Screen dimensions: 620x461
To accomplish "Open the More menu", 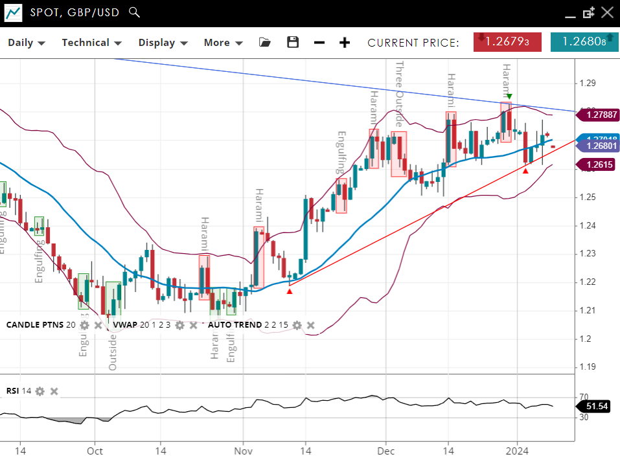I will (223, 43).
